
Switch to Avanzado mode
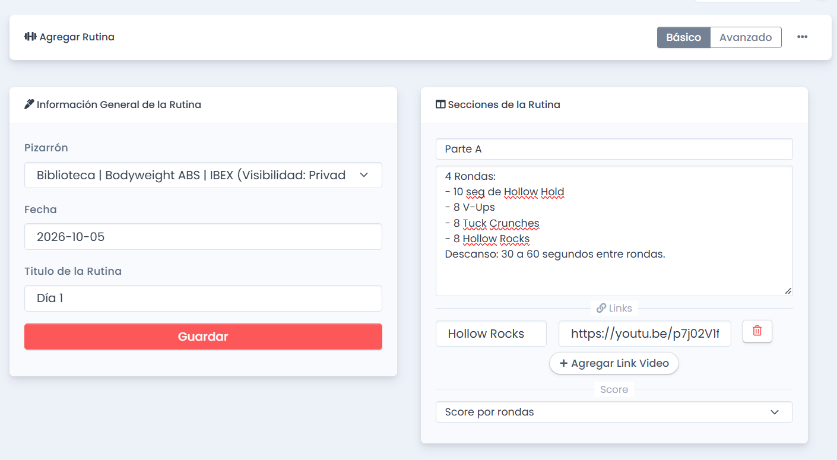click(x=746, y=37)
